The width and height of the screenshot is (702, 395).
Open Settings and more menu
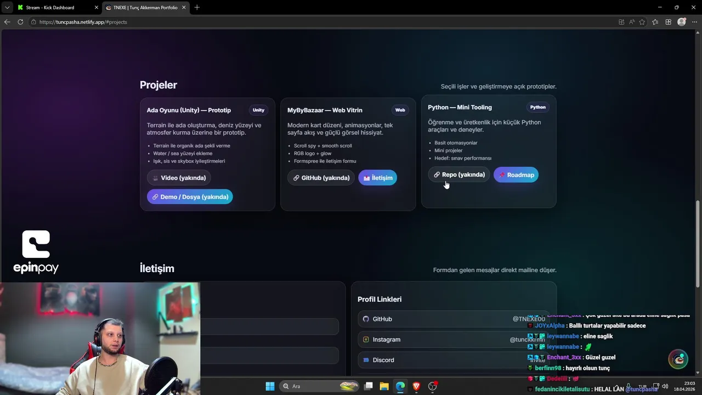(x=694, y=22)
